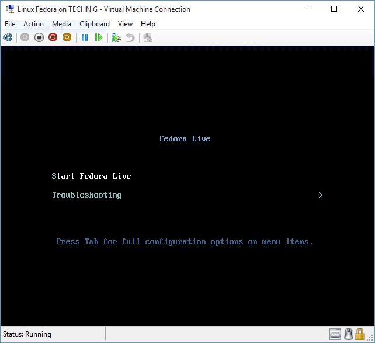The width and height of the screenshot is (375, 343).
Task: Reset the VM with the green play icon
Action: click(x=99, y=37)
